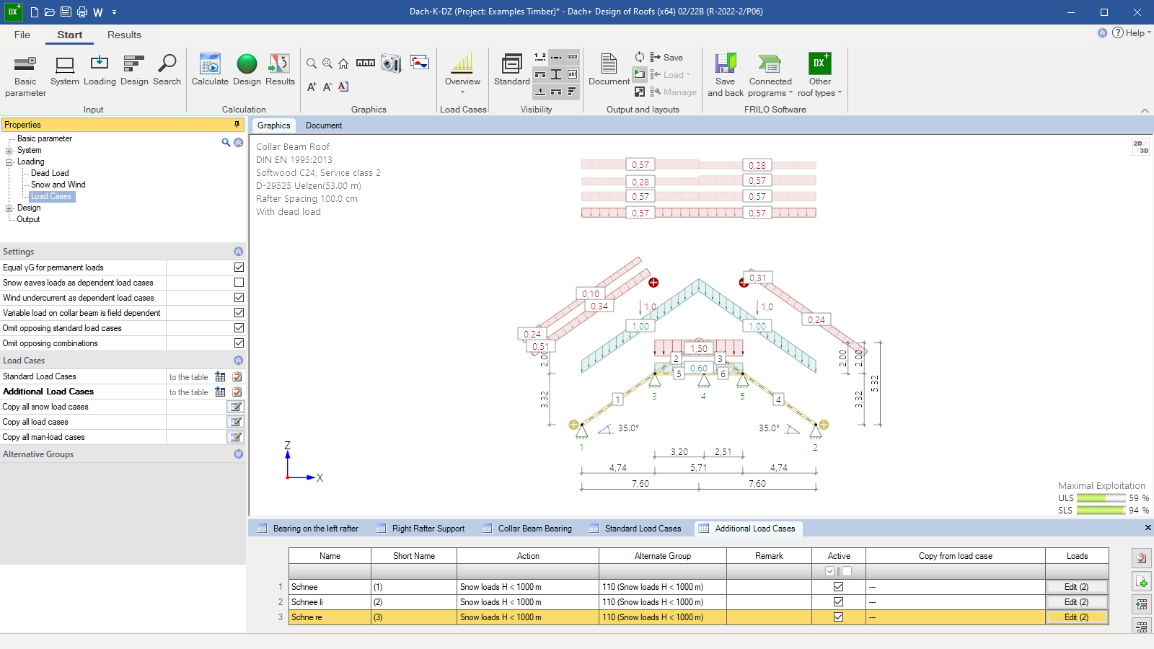Select Snow and Wind tree item
This screenshot has width=1154, height=649.
point(58,185)
